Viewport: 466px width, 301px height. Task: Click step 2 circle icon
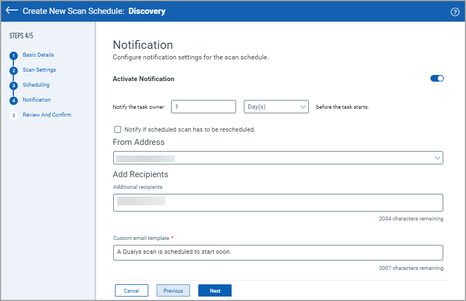14,71
